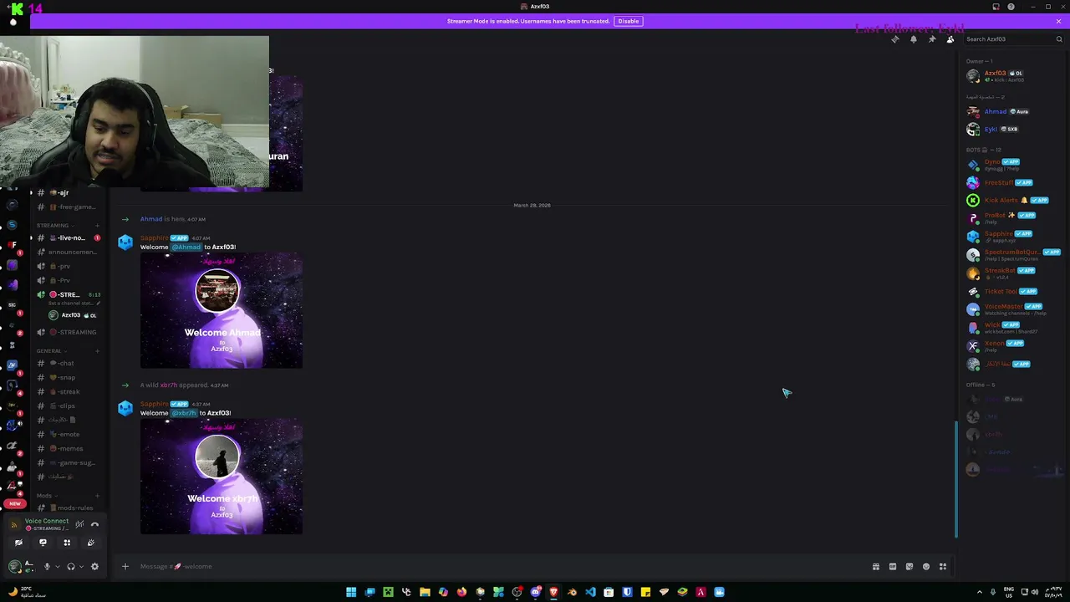This screenshot has width=1070, height=602.
Task: Open Visual Studio Code from the taskbar
Action: 590,592
